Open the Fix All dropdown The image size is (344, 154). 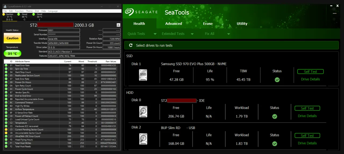[228, 34]
